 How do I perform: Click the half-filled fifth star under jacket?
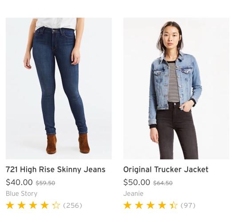tap(174, 205)
